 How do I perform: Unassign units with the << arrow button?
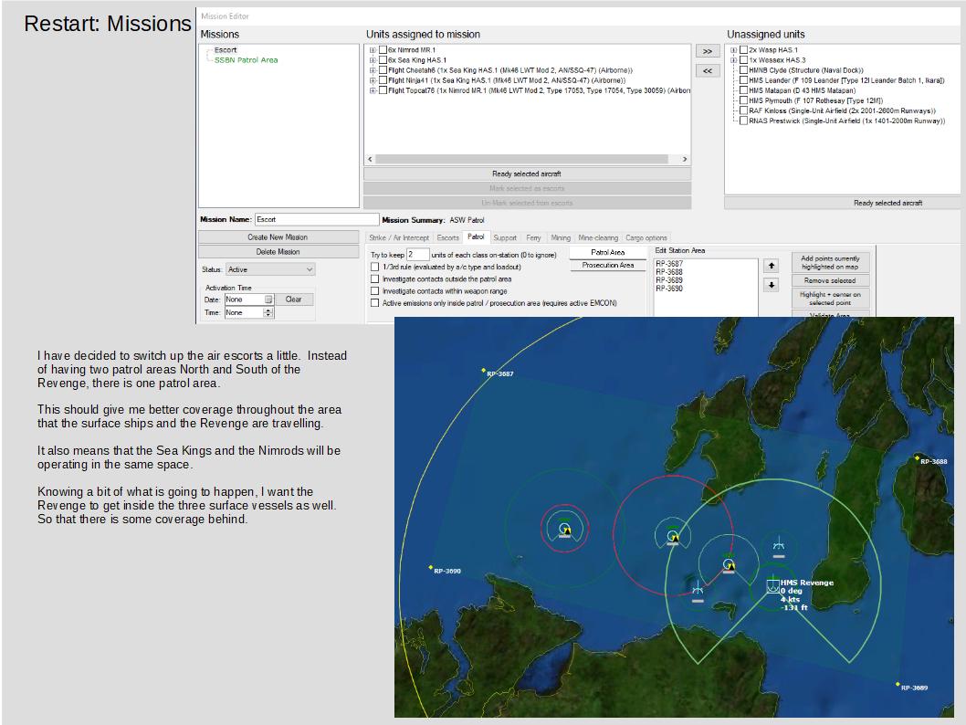pyautogui.click(x=708, y=71)
